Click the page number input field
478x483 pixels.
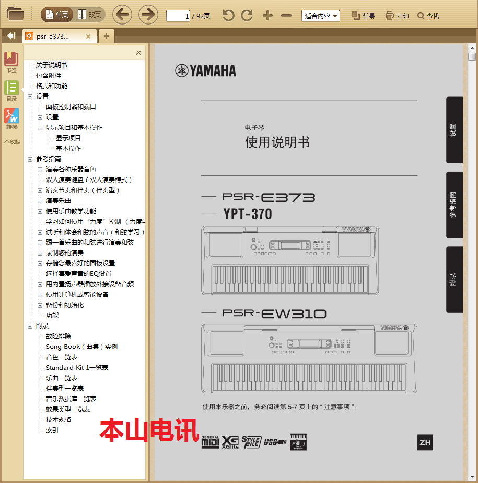tap(178, 16)
